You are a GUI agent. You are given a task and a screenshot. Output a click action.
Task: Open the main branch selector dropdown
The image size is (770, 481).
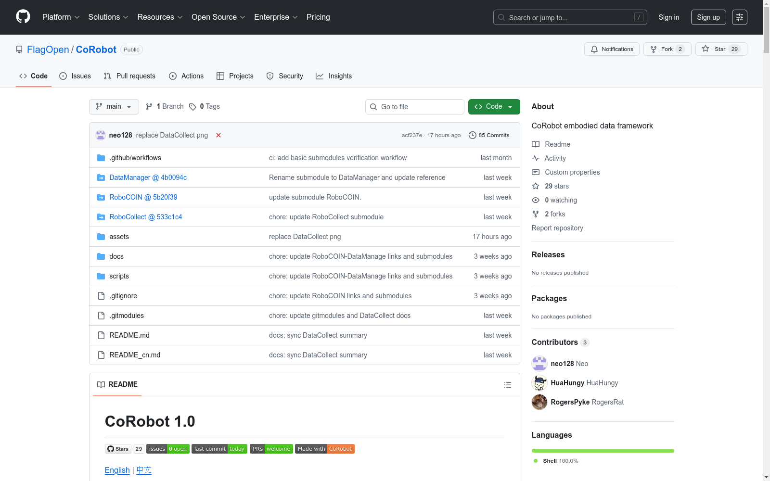(x=114, y=107)
